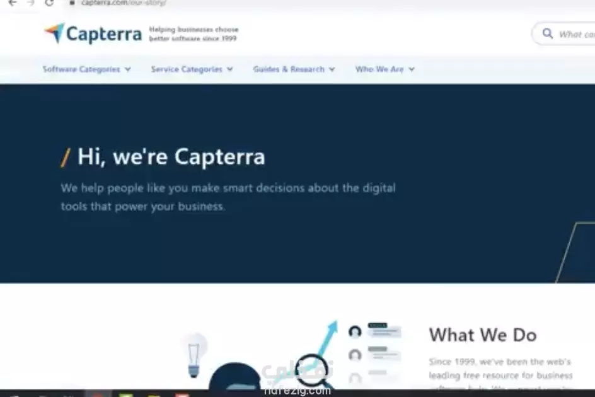Expand Who We Are chevron
This screenshot has height=397, width=595.
pos(412,69)
